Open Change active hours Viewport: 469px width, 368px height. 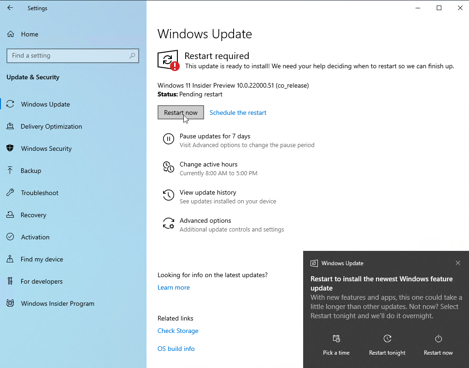pos(209,164)
